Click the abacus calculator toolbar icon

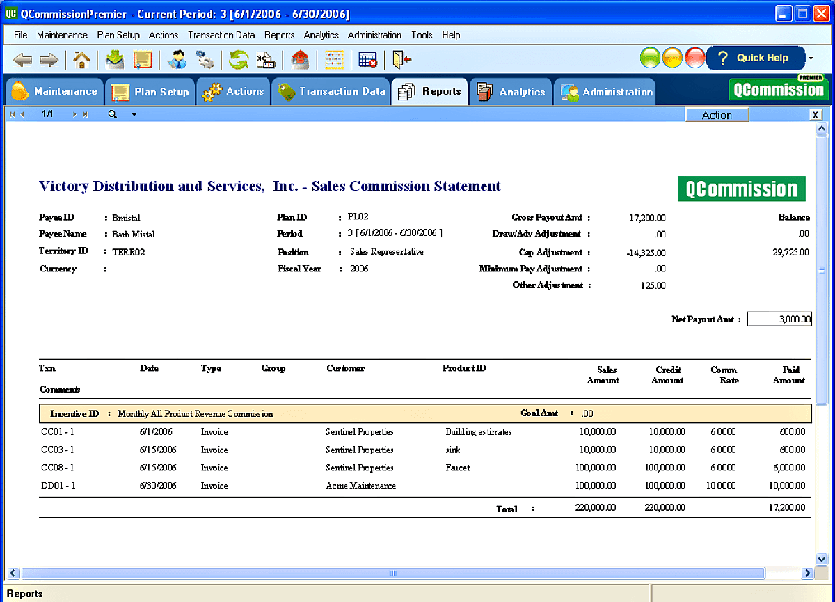click(334, 60)
